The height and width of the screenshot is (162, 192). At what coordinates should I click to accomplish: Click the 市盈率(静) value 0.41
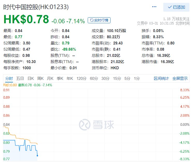[117, 49]
